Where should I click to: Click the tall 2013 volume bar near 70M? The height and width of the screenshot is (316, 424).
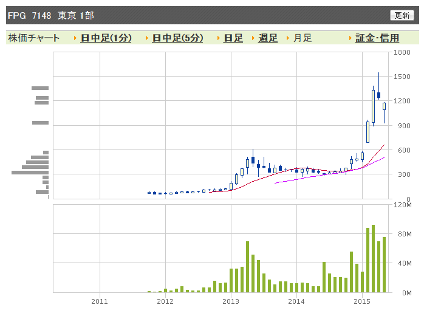point(247,267)
